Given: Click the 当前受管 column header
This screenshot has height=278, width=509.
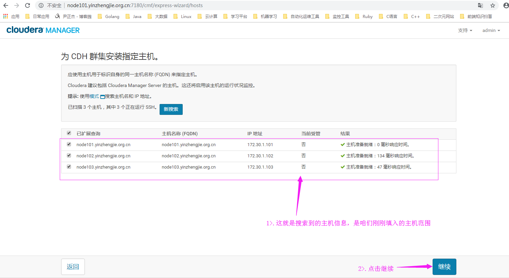Looking at the screenshot, I should pos(311,134).
